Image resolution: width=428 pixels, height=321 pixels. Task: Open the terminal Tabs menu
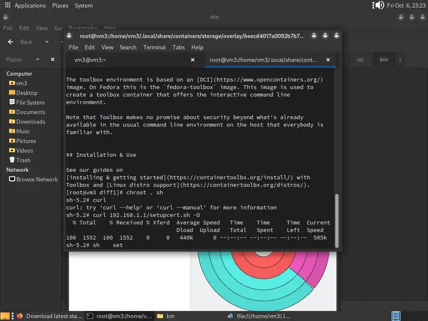pos(178,47)
